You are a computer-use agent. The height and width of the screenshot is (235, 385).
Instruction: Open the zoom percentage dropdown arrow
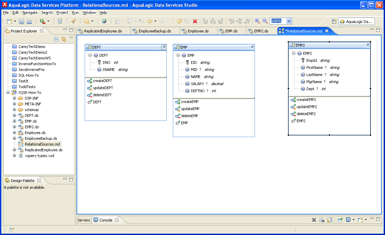(289, 21)
